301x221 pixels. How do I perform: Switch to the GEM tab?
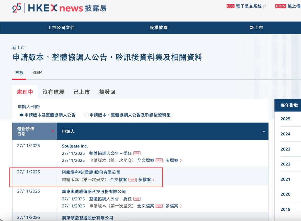pyautogui.click(x=38, y=72)
